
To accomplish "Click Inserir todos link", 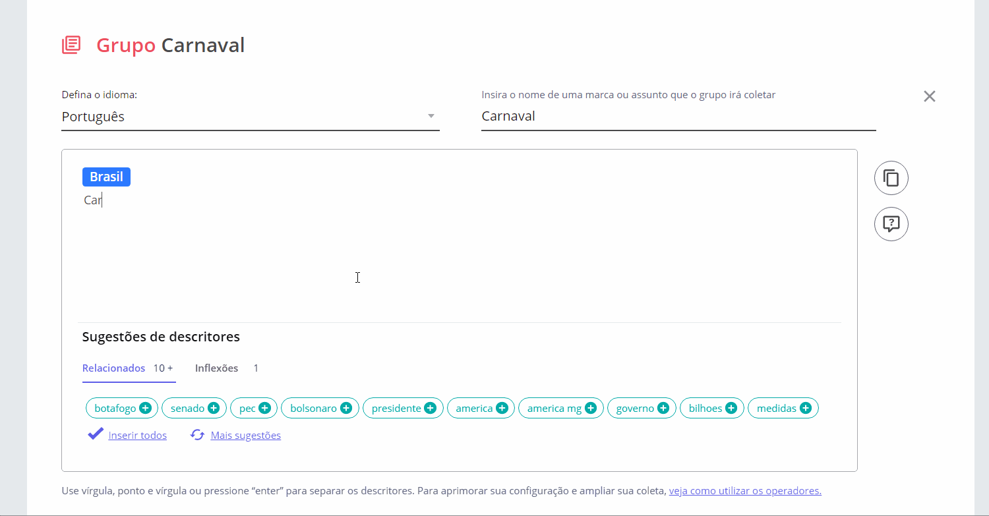I will pyautogui.click(x=137, y=435).
